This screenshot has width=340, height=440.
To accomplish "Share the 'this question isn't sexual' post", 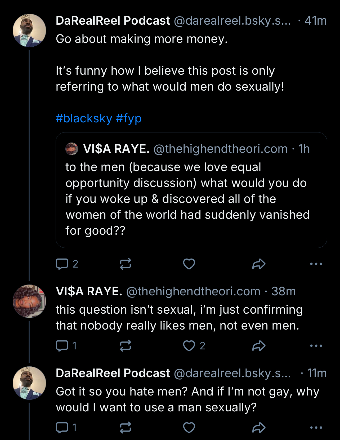I will point(259,346).
